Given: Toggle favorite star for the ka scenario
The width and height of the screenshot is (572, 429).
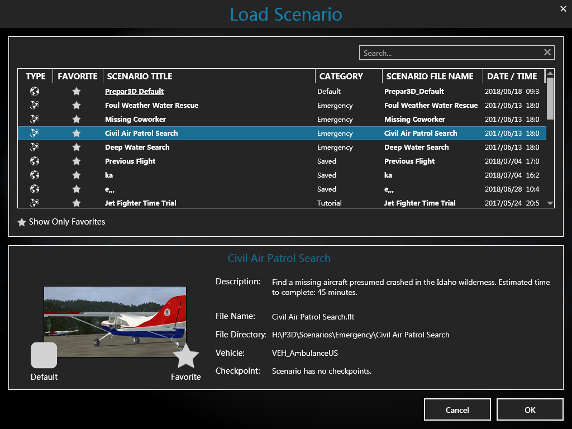Looking at the screenshot, I should click(x=77, y=175).
